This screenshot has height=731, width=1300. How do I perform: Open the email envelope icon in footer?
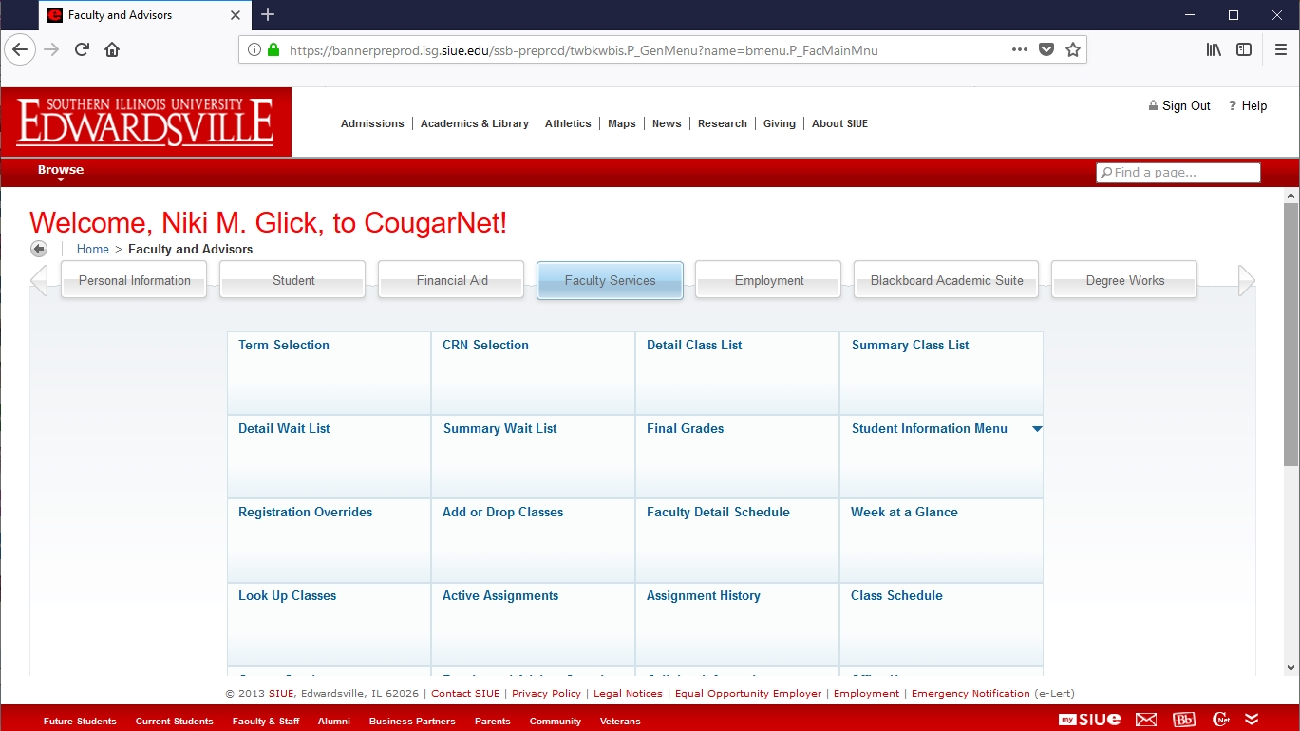pyautogui.click(x=1146, y=720)
